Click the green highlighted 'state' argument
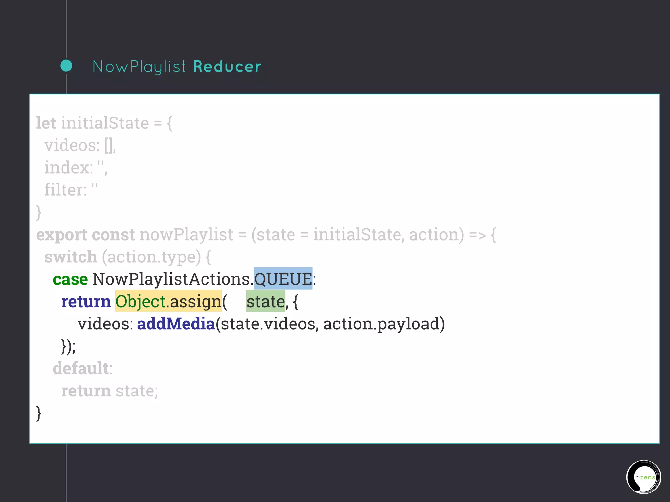 266,301
